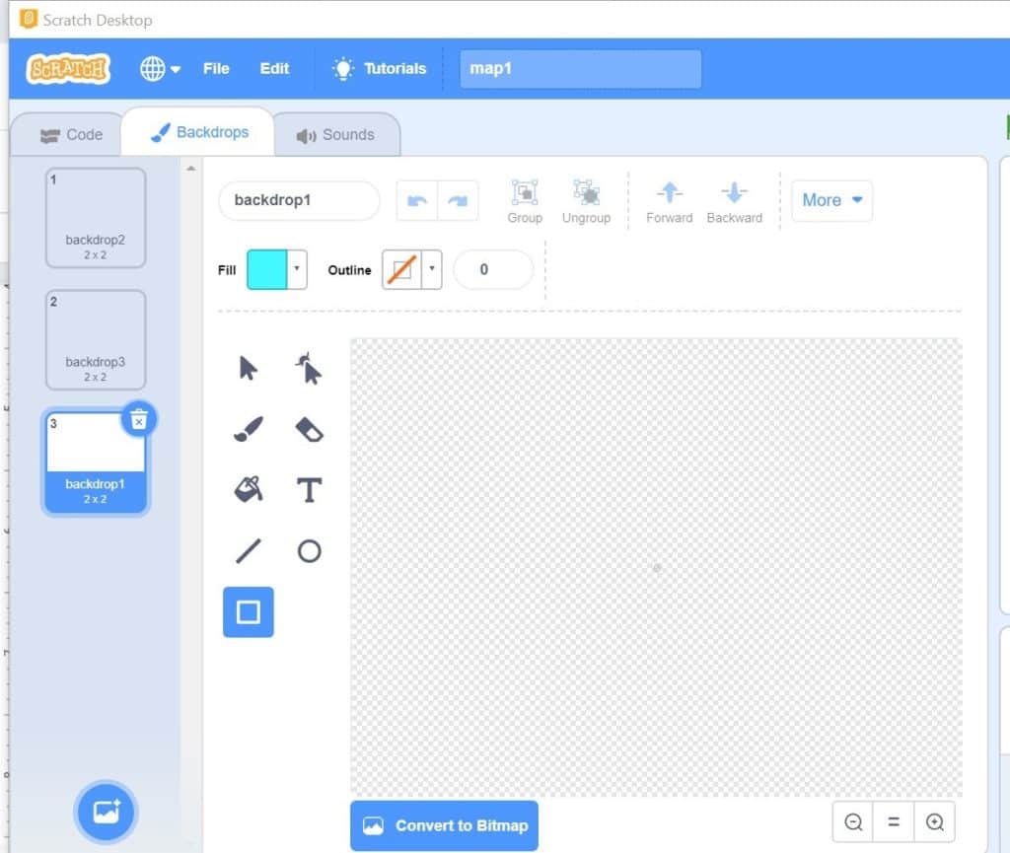The width and height of the screenshot is (1010, 853).
Task: Click the backdrop1 name field
Action: click(x=299, y=201)
